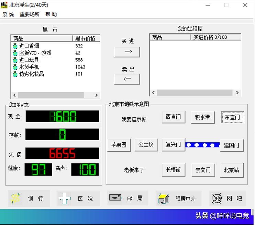
Task: Travel to 积水潭 station
Action: (x=203, y=117)
